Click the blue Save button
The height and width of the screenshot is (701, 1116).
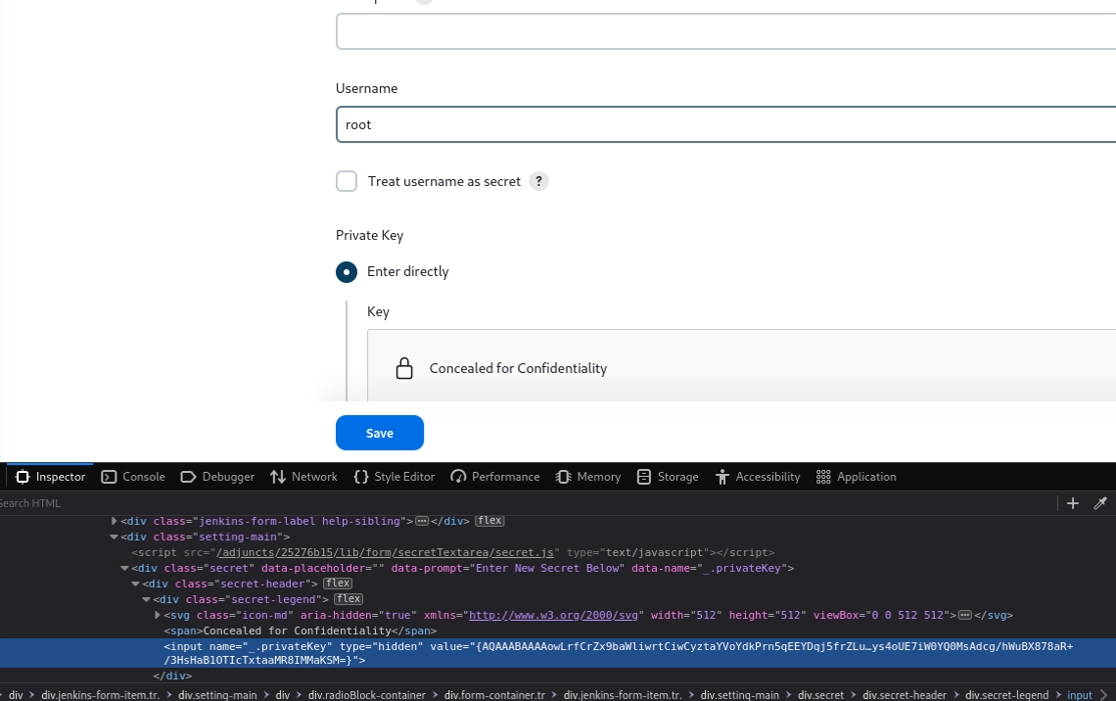(x=380, y=433)
